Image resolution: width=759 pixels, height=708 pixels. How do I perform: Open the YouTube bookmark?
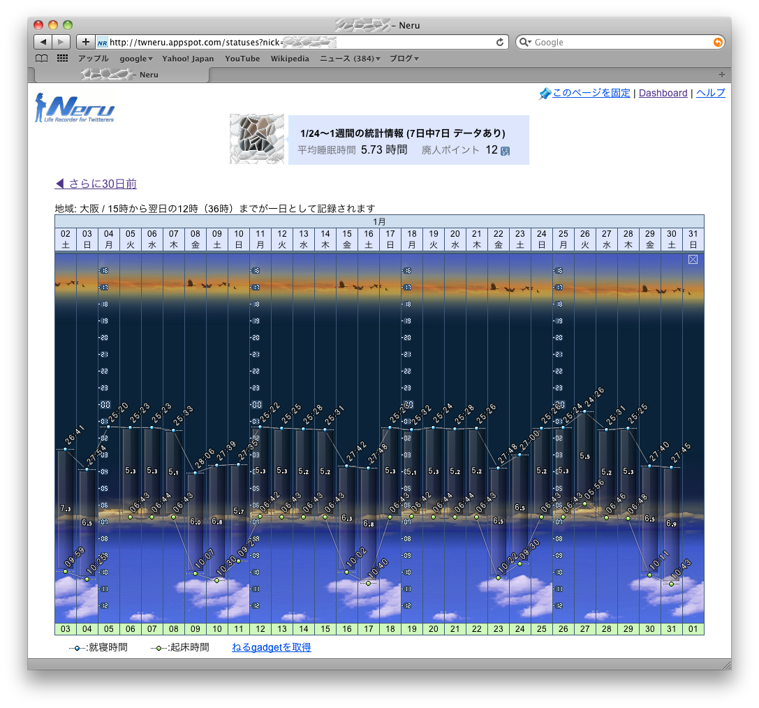242,59
